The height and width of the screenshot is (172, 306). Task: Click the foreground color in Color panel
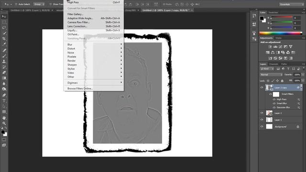[262, 18]
